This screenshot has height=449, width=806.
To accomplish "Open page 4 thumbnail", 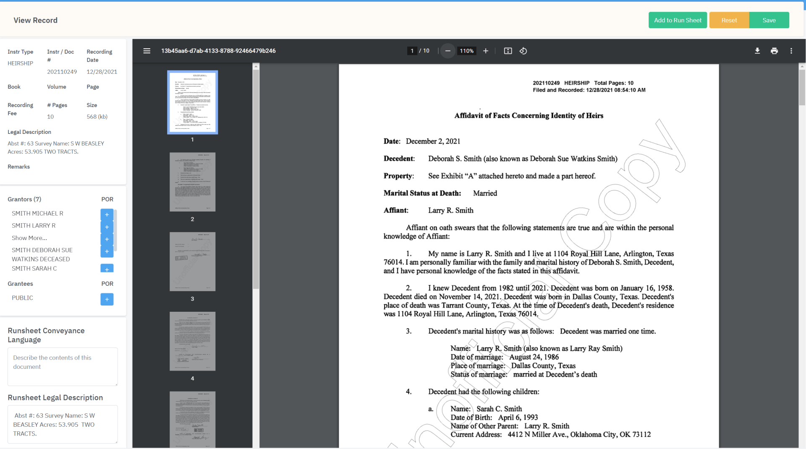I will pos(192,341).
